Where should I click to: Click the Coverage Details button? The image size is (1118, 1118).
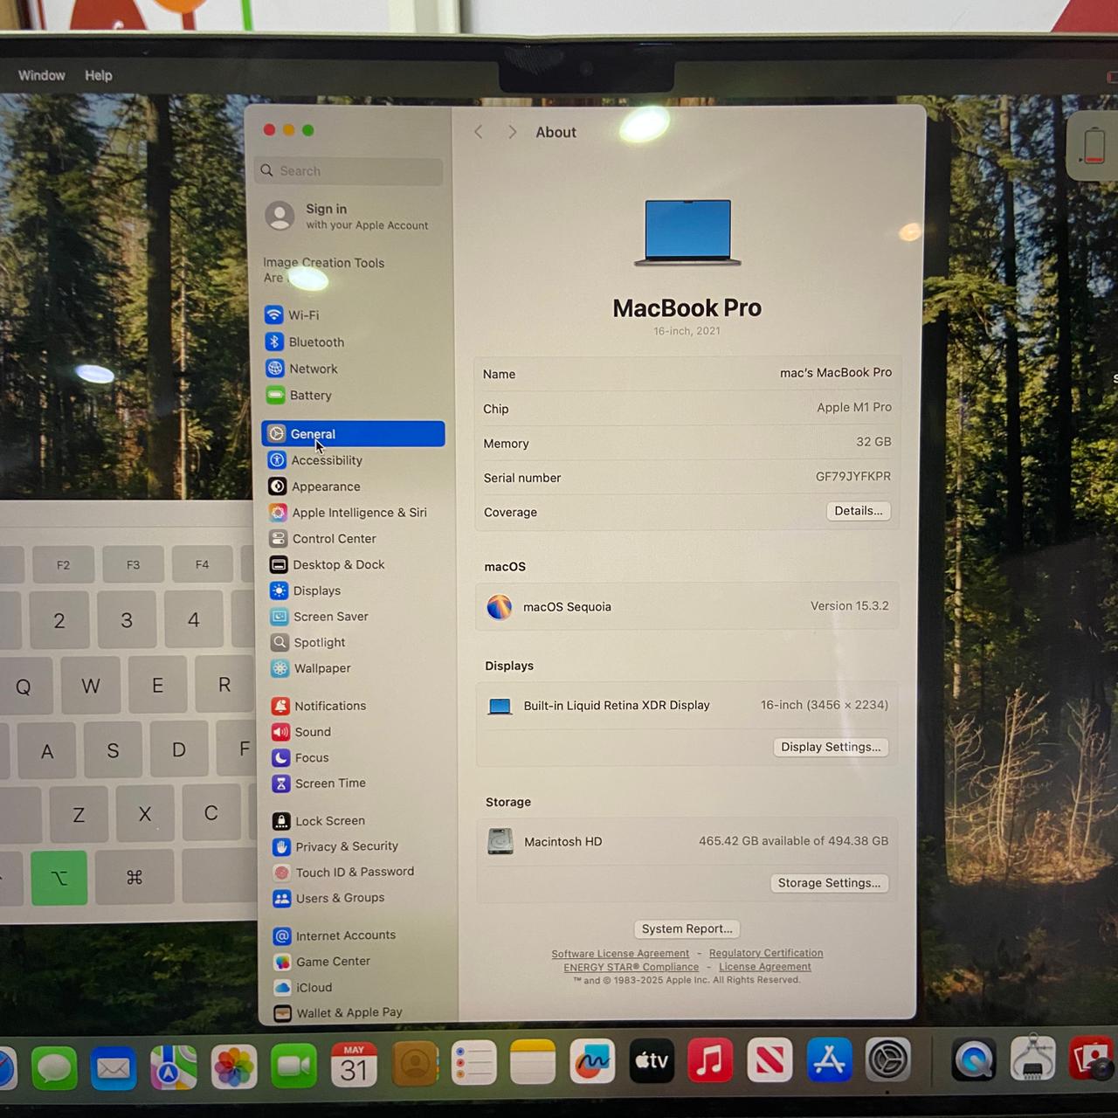coord(858,511)
